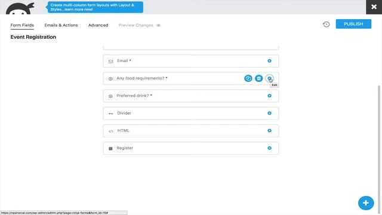Select the Register field label
This screenshot has height=215, width=382.
click(125, 148)
